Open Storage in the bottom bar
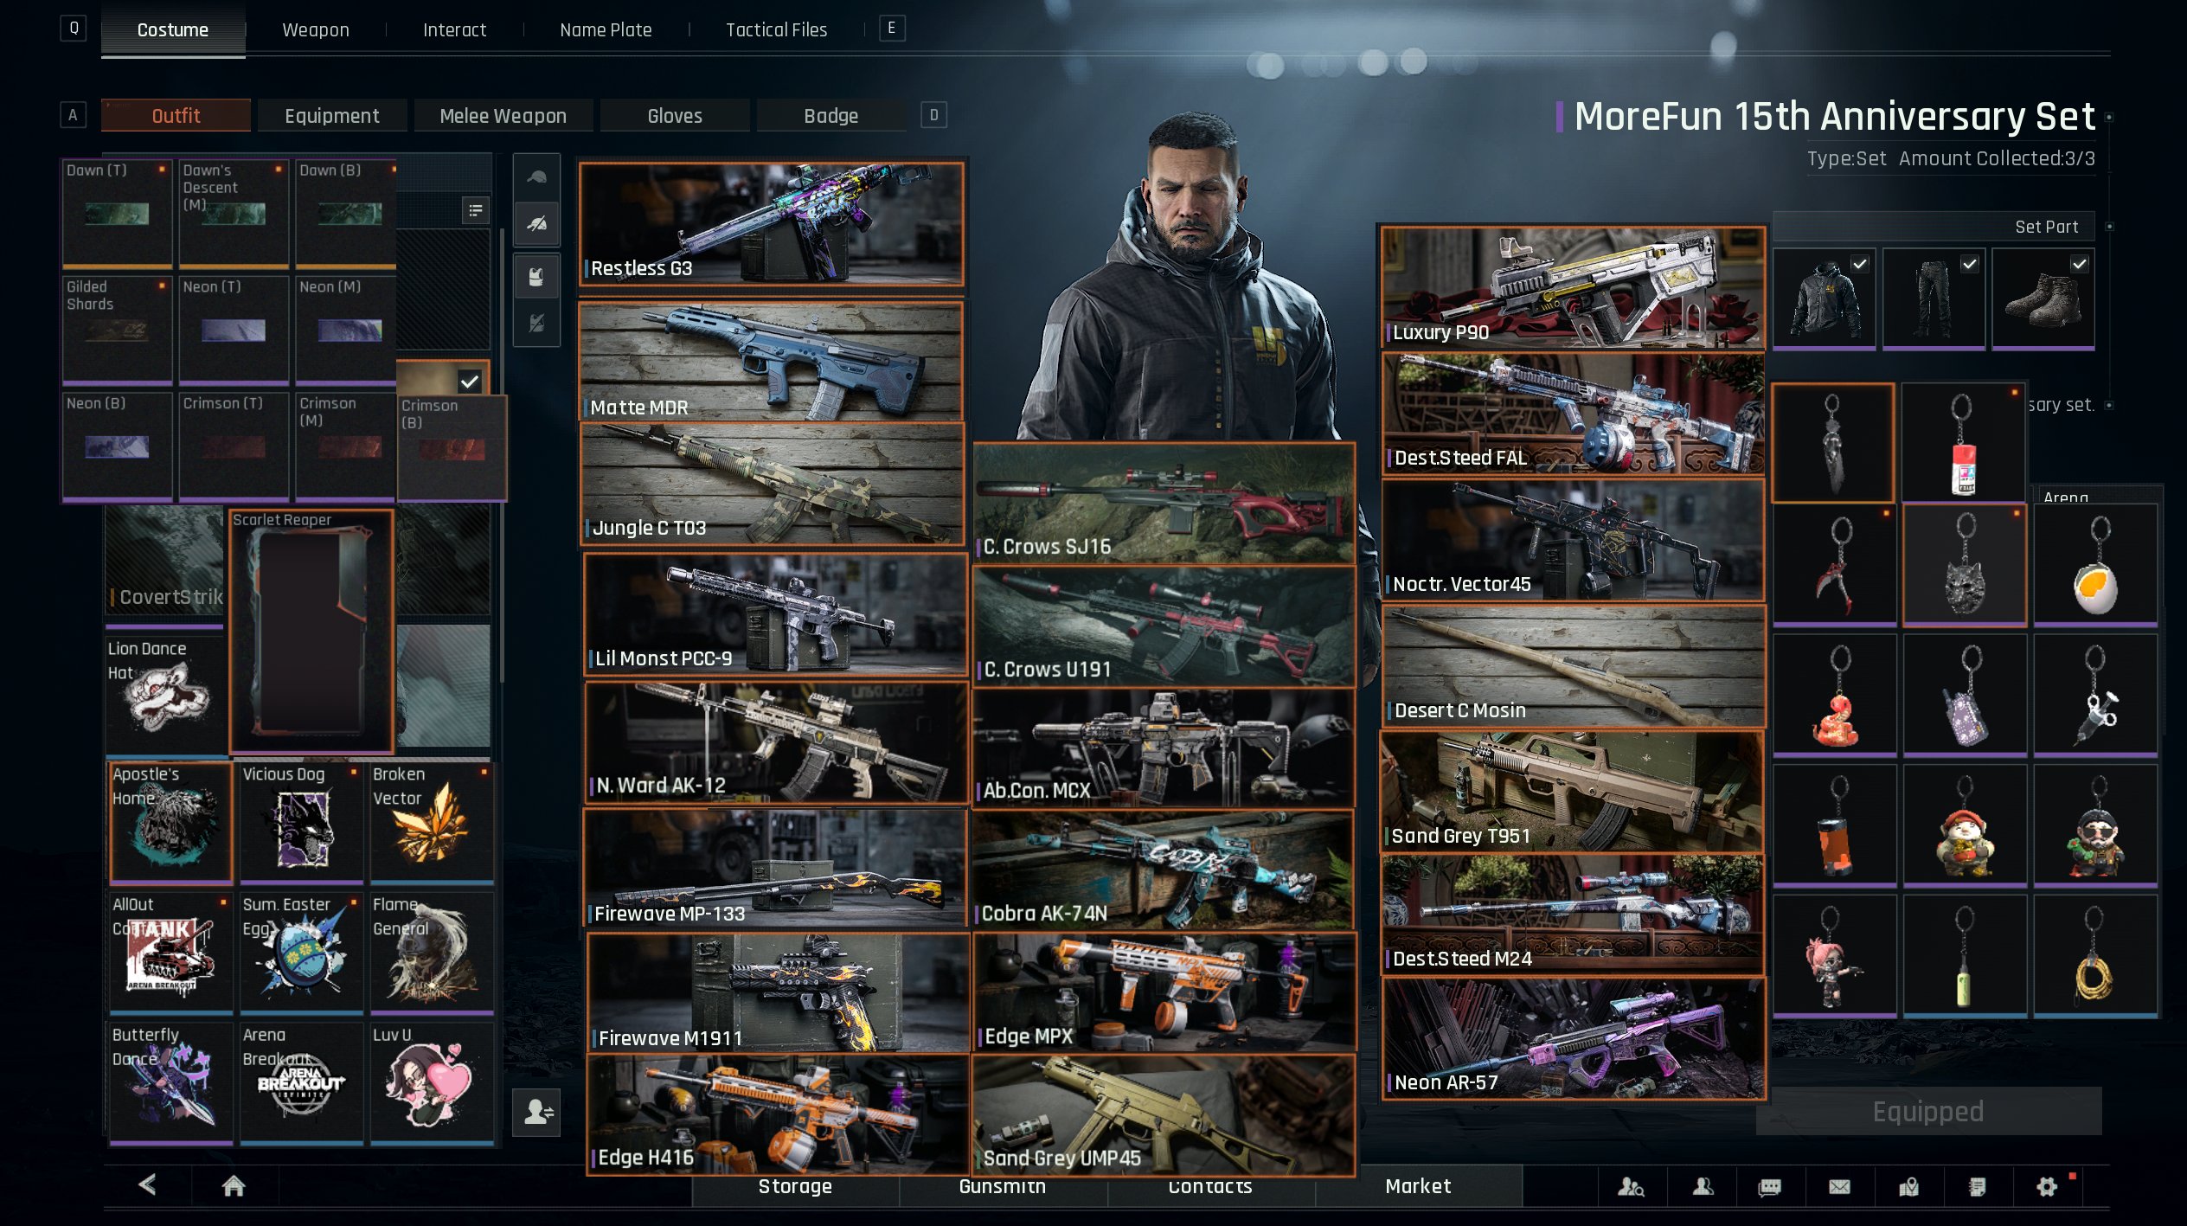The height and width of the screenshot is (1226, 2187). (795, 1187)
